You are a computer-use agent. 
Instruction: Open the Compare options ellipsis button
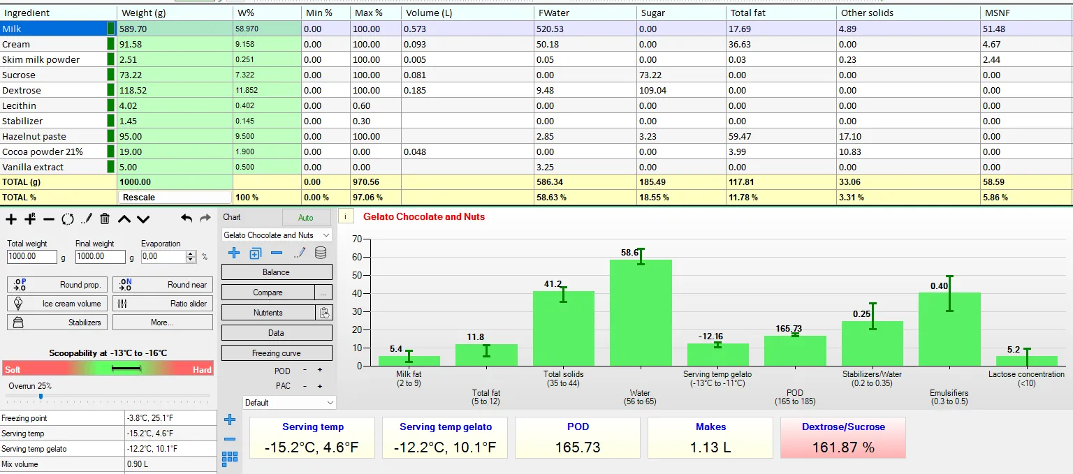tap(323, 292)
